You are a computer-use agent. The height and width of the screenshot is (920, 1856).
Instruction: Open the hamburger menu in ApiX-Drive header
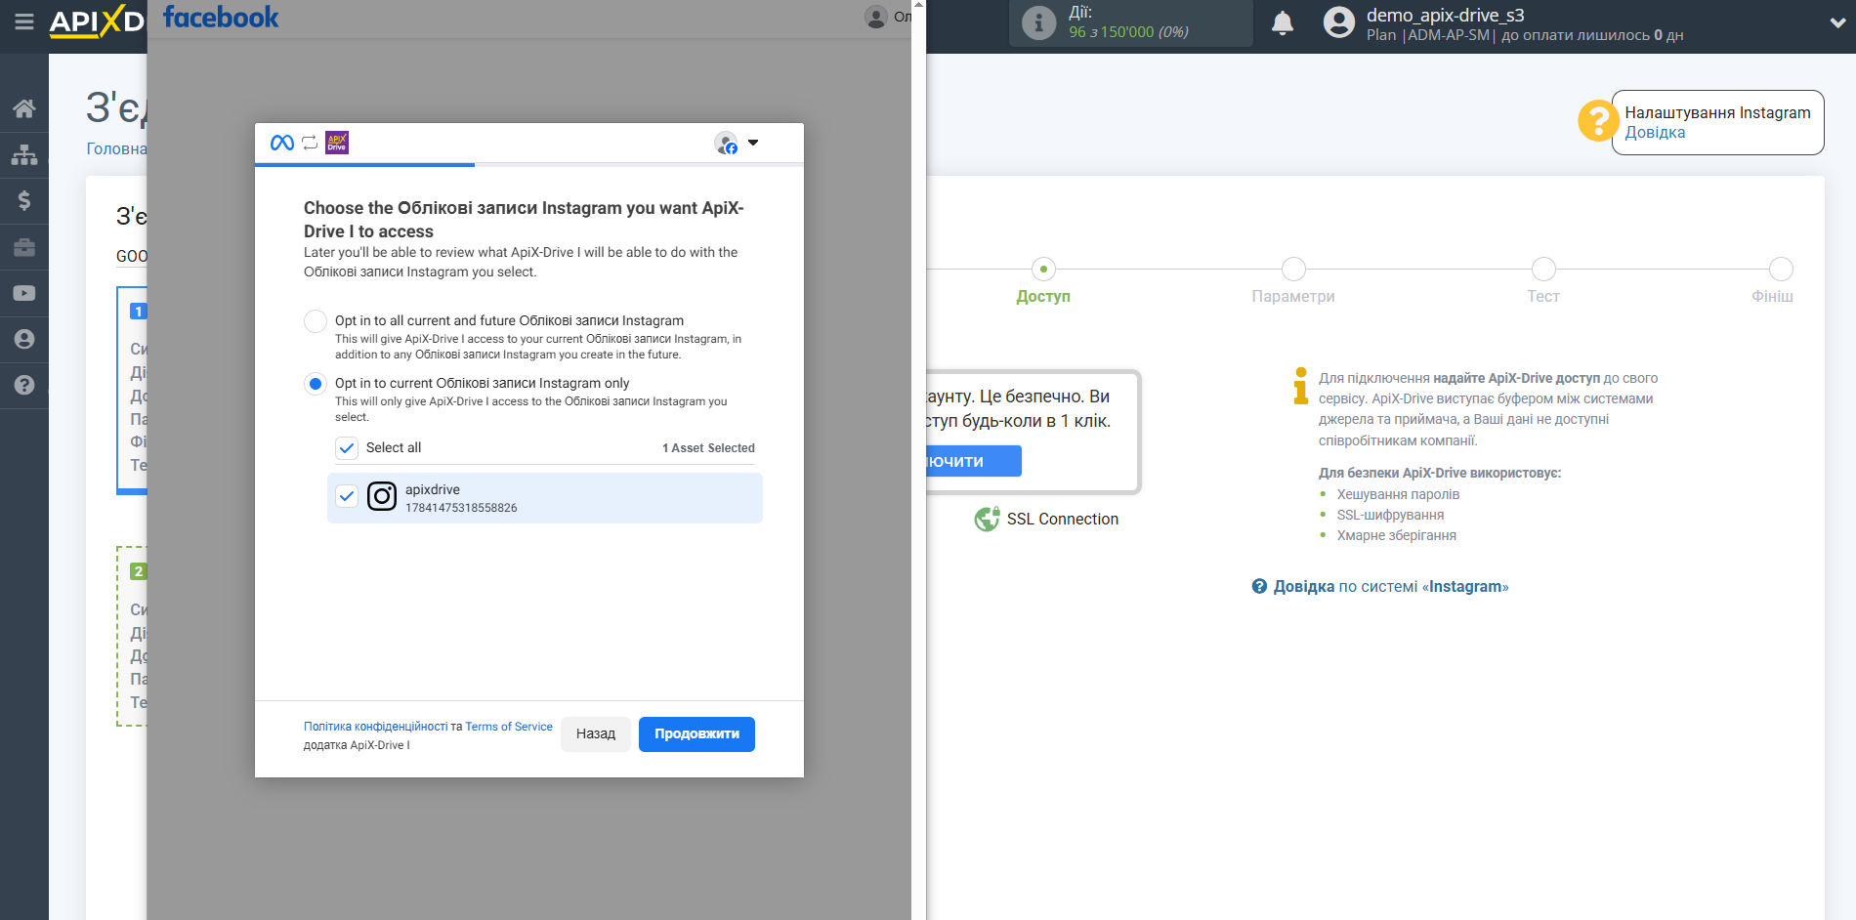tap(23, 21)
